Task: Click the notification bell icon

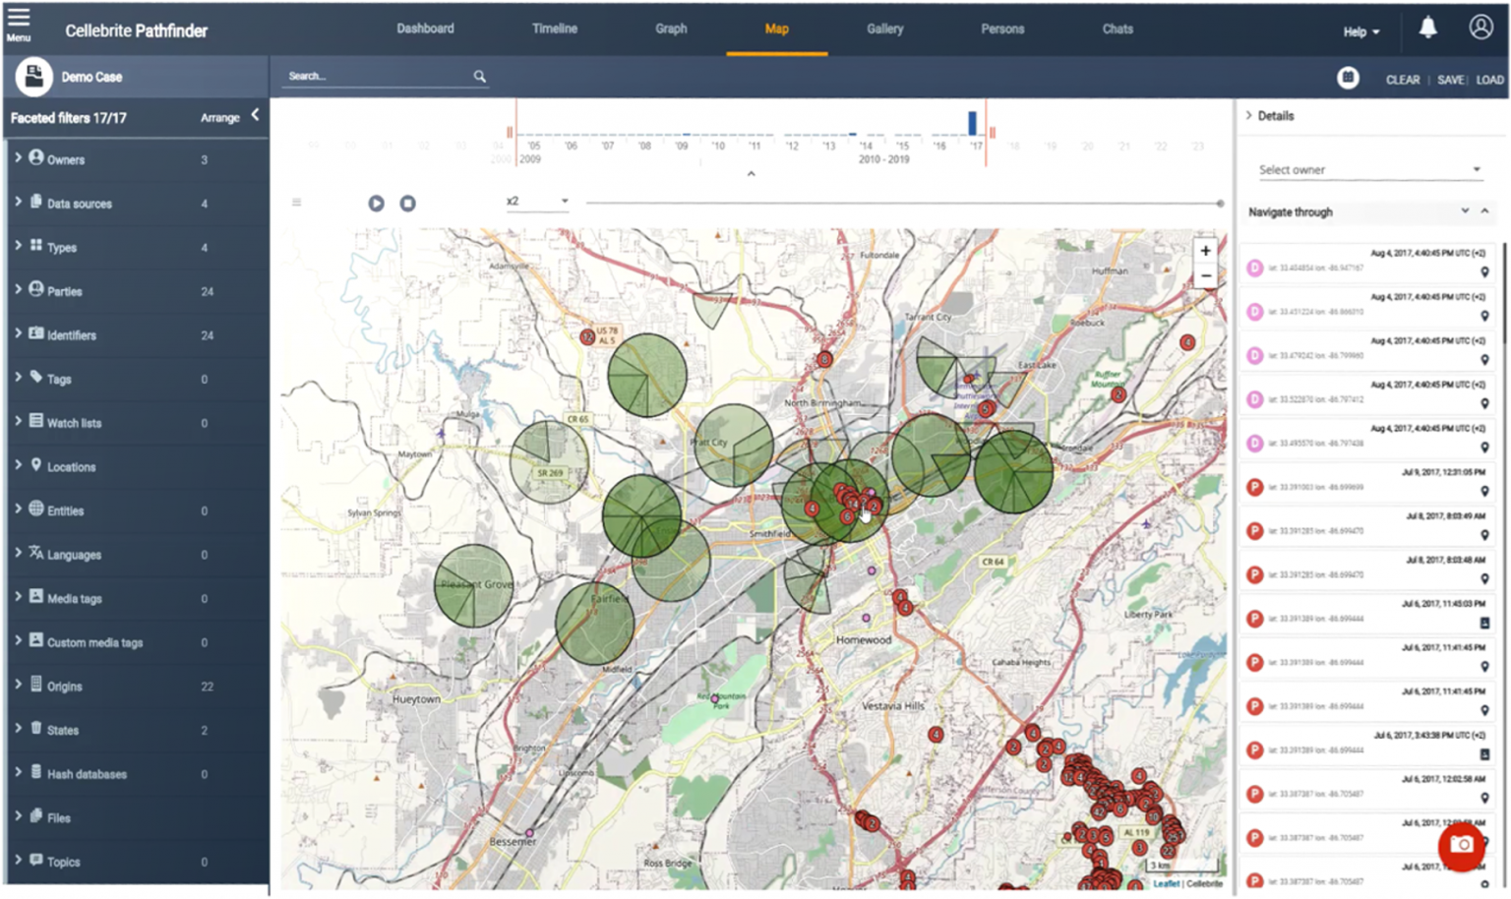Action: (x=1428, y=27)
